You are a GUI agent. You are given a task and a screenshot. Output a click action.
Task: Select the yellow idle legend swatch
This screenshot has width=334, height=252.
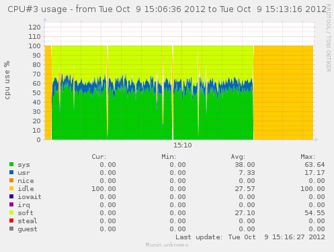[x=11, y=188]
